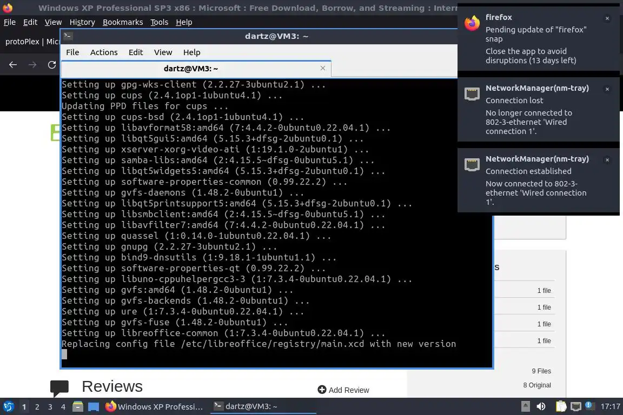Dismiss the firefox snap update notification

click(607, 18)
